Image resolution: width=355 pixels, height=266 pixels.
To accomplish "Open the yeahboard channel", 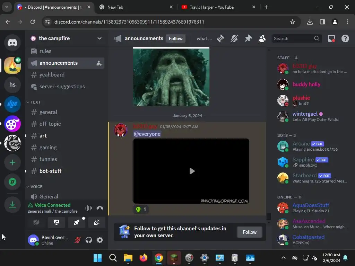I will (x=66, y=75).
